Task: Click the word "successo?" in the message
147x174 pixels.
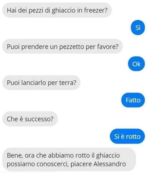Action: tap(39, 119)
